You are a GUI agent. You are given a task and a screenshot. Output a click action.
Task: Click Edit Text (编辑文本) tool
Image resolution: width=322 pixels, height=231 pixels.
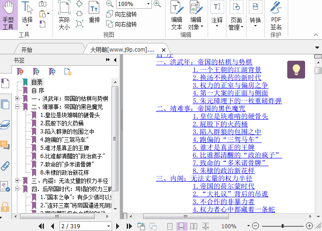(177, 16)
